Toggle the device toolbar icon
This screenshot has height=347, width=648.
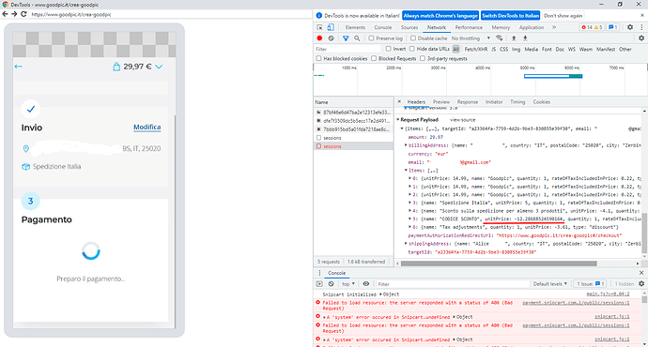point(331,27)
